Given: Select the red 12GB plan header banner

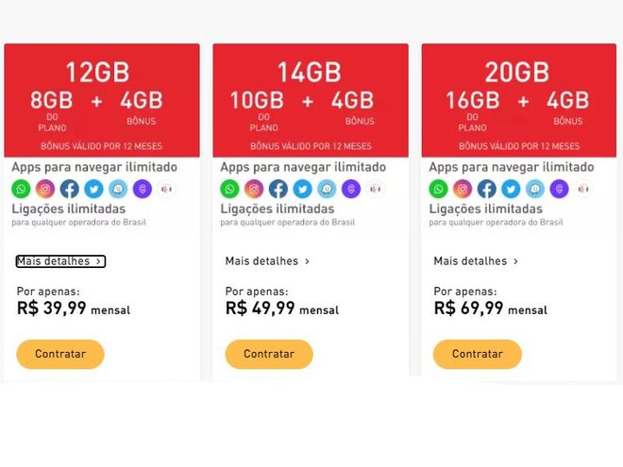Looking at the screenshot, I should click(102, 100).
